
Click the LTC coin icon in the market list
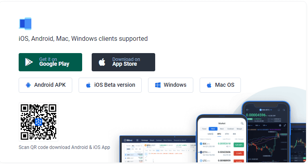pos(201,161)
